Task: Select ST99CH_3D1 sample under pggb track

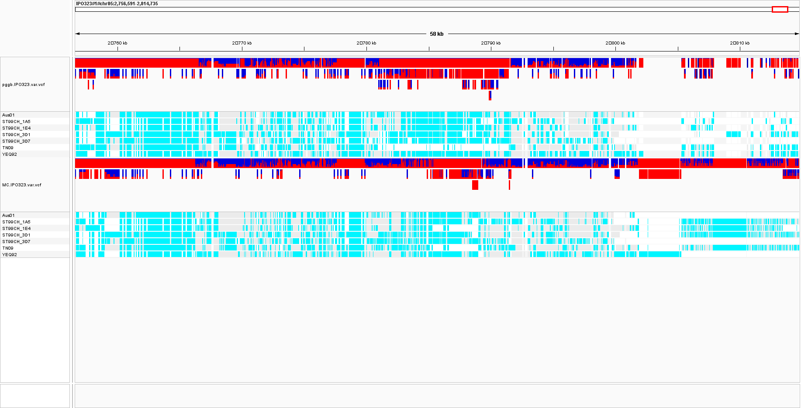Action: (x=16, y=135)
